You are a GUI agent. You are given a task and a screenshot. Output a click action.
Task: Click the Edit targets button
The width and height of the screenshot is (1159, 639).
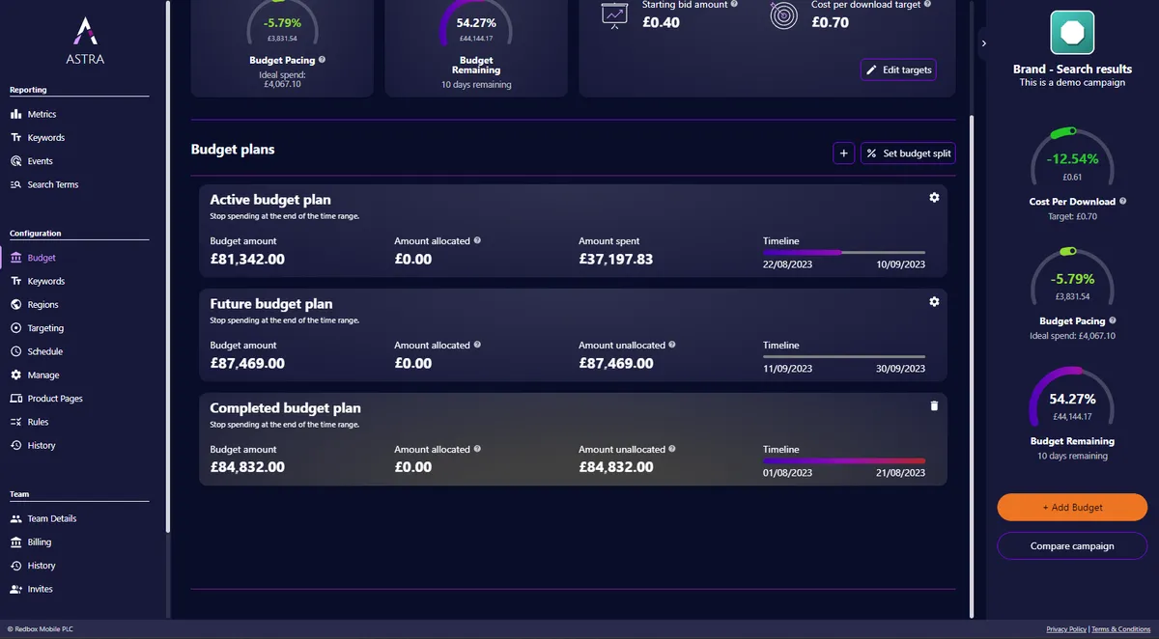[898, 70]
